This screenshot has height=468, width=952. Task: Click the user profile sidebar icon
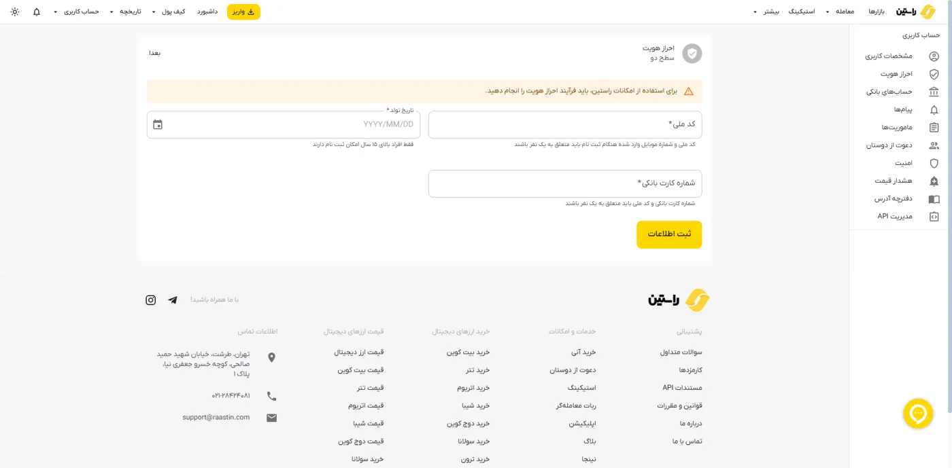click(x=934, y=56)
